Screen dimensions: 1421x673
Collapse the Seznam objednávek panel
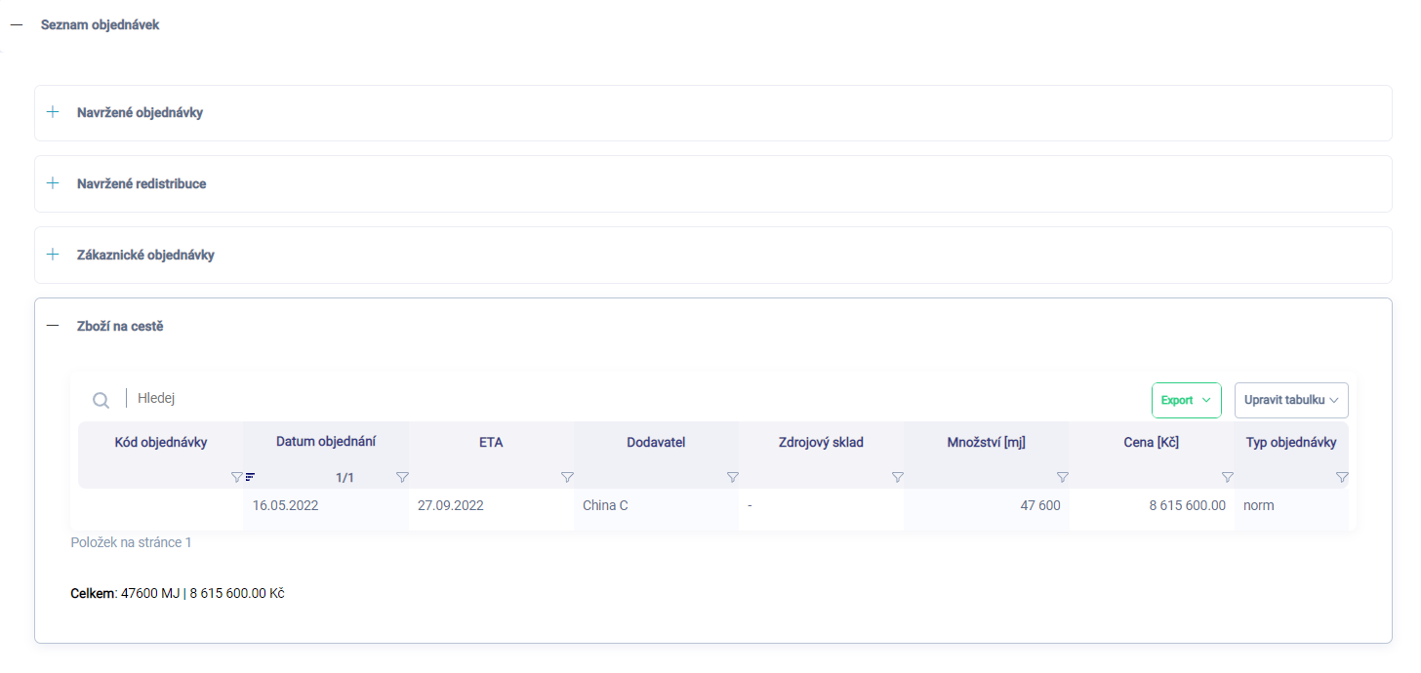17,25
